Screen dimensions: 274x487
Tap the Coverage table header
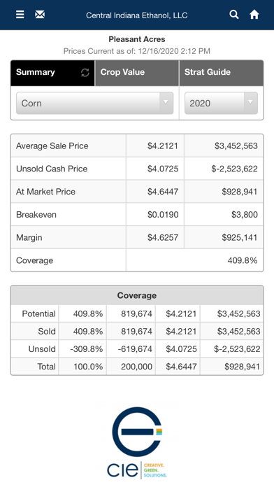(137, 295)
